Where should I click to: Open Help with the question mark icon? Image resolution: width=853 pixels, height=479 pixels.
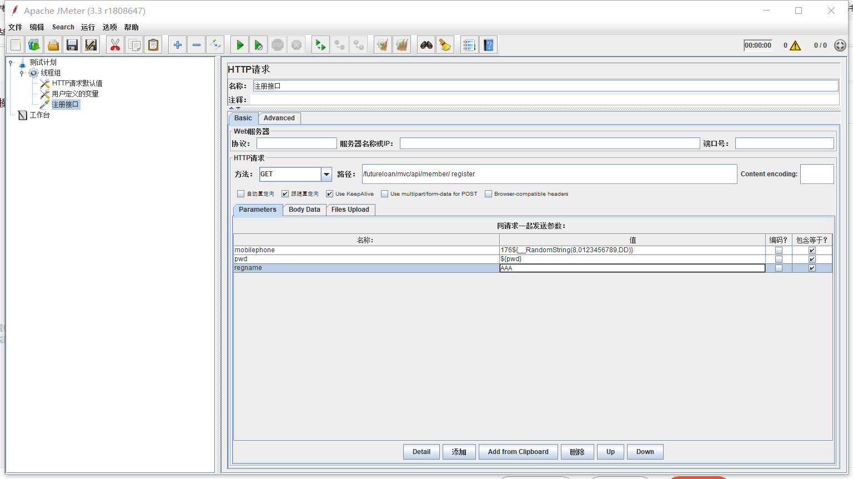coord(488,45)
